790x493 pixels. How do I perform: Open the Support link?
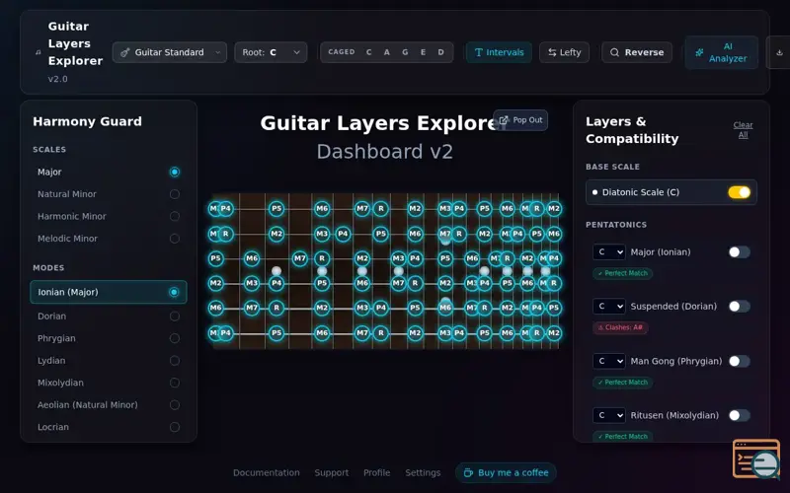pos(332,473)
